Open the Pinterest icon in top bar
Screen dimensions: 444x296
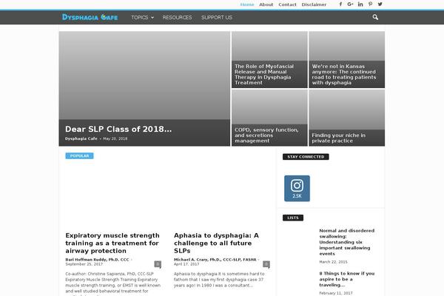tap(371, 4)
